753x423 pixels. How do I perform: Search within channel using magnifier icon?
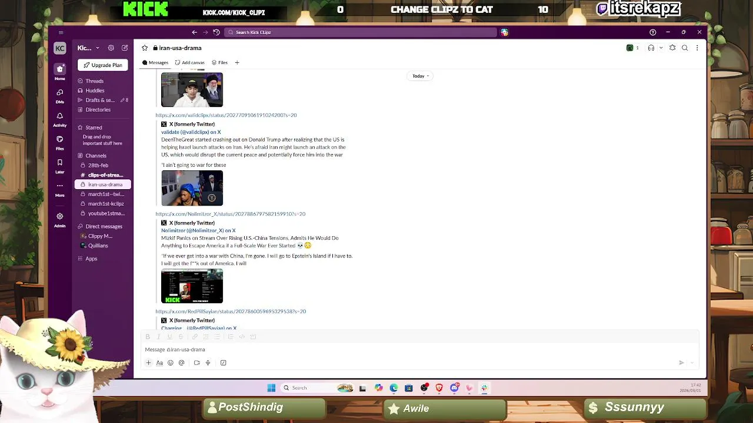(685, 48)
